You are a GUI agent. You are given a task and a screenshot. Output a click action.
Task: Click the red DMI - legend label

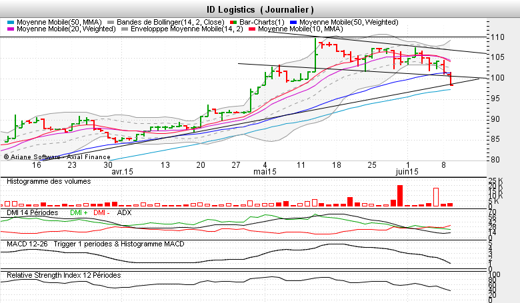pyautogui.click(x=101, y=212)
